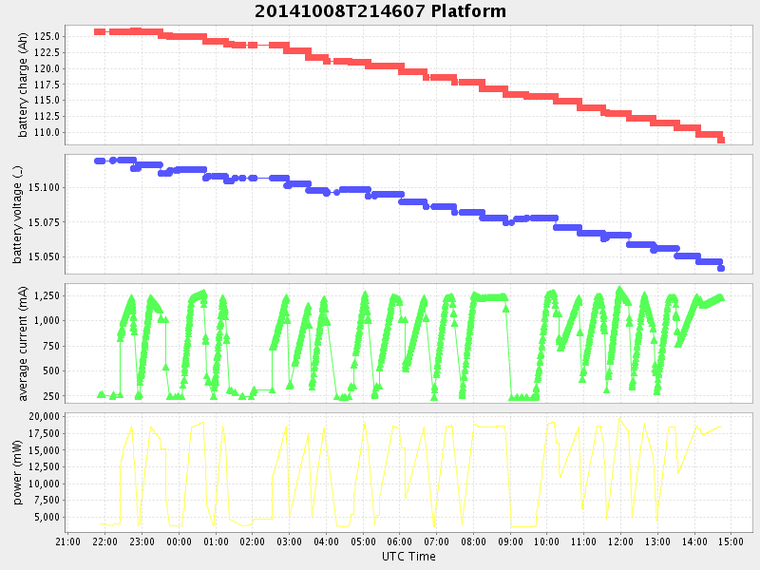This screenshot has width=760, height=570.
Task: Pick the 12:00 tick on time axis
Action: tap(620, 541)
